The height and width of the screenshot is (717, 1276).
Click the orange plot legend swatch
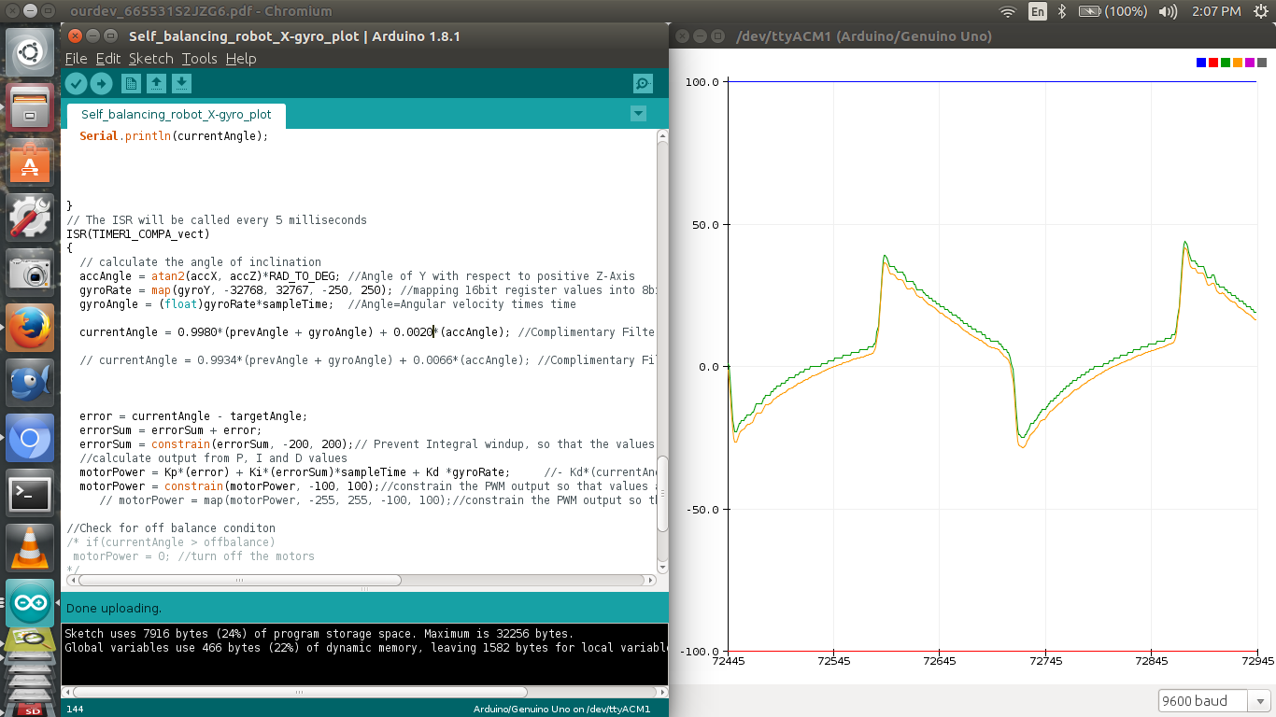pos(1238,63)
